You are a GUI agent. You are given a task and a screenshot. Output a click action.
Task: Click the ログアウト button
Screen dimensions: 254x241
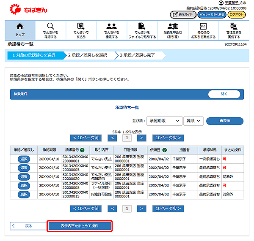pos(237,15)
